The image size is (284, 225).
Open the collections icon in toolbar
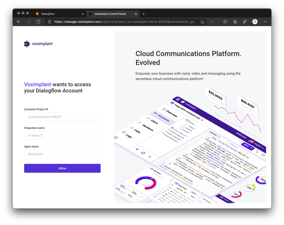235,22
